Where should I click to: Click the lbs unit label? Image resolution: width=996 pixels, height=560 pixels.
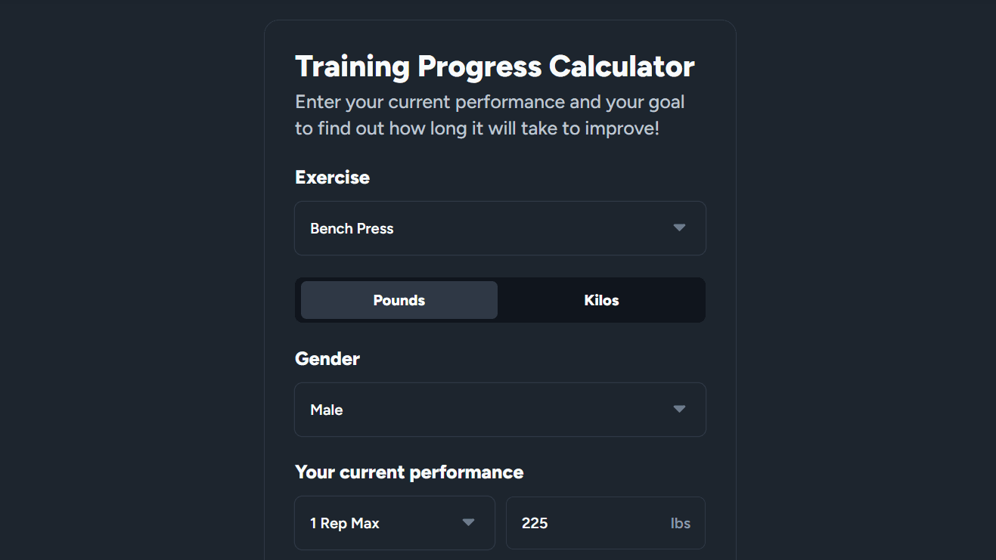point(681,522)
